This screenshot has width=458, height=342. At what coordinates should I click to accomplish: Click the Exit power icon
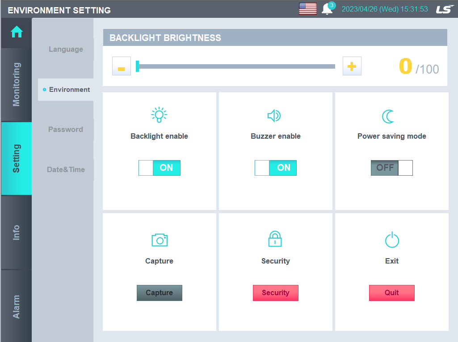coord(392,239)
